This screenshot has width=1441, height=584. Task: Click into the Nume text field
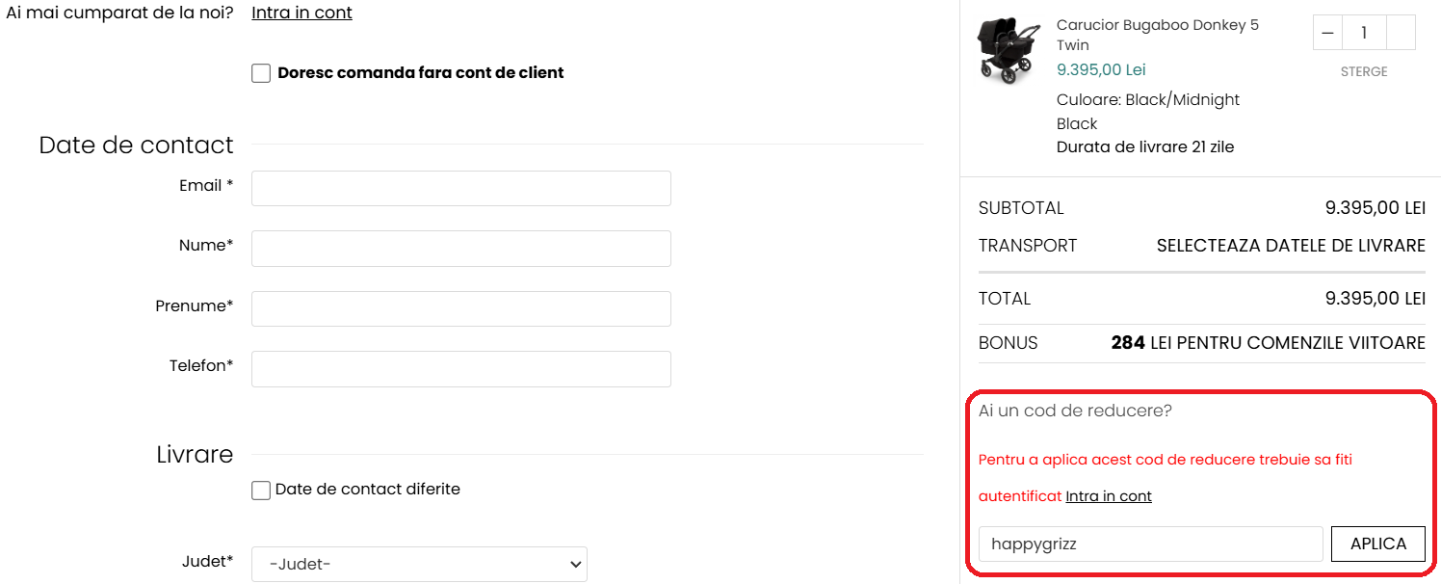pyautogui.click(x=460, y=249)
